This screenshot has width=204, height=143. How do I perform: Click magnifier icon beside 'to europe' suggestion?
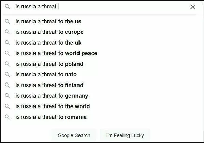tap(7, 32)
